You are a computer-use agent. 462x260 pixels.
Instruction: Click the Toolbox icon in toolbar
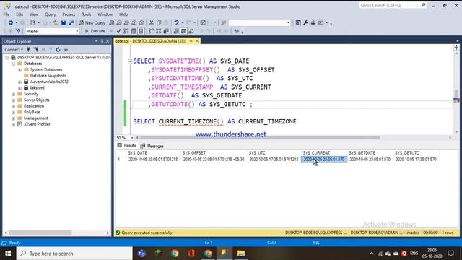[313, 22]
